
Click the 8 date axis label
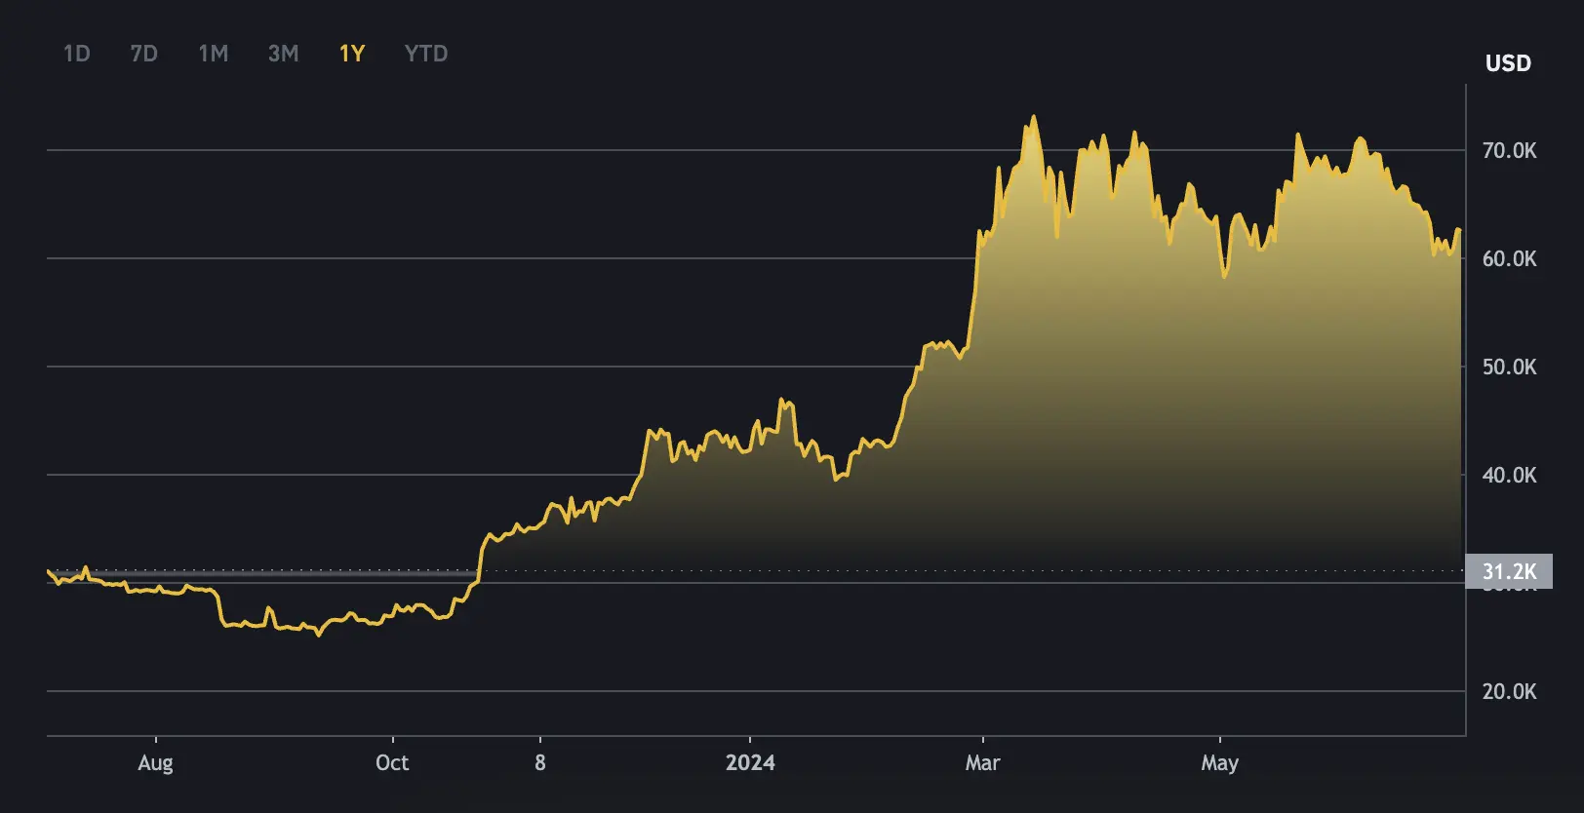[x=540, y=762]
